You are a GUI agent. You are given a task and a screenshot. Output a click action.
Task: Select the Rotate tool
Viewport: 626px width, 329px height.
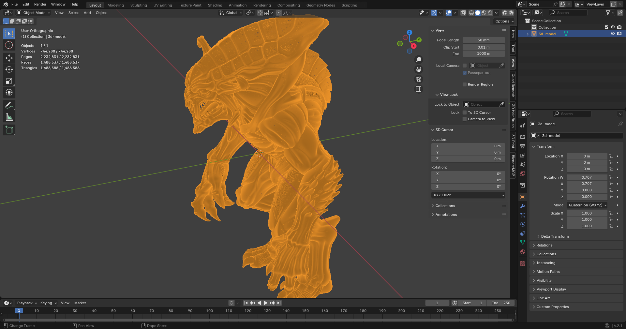click(x=9, y=69)
